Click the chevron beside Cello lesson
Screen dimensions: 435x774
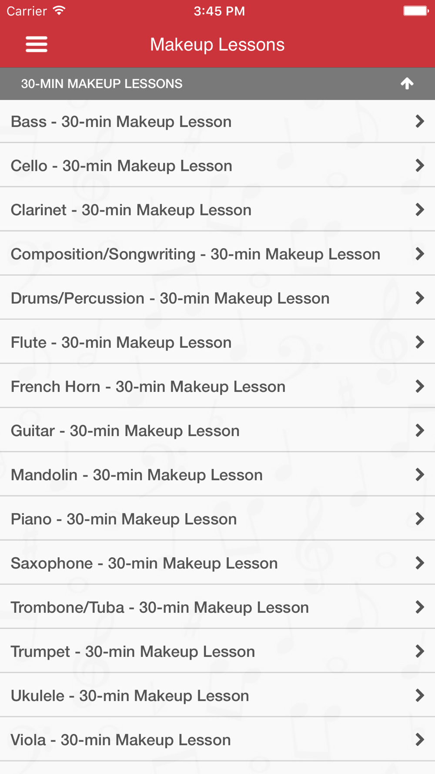pos(419,165)
